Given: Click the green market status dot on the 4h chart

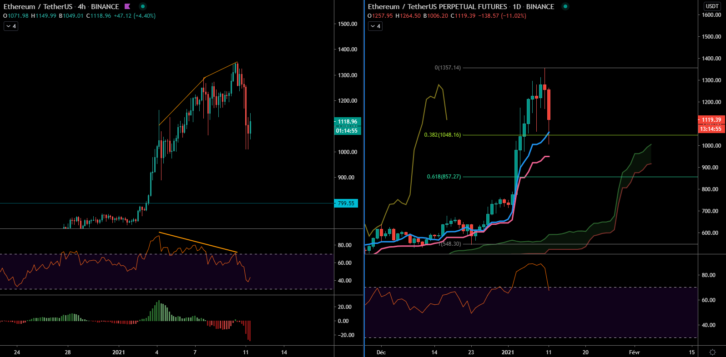Looking at the screenshot, I should pyautogui.click(x=143, y=6).
